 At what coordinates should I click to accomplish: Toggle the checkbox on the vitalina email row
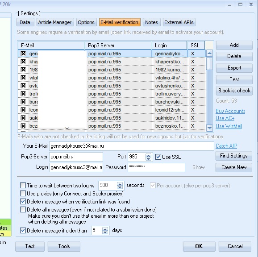(x=23, y=78)
